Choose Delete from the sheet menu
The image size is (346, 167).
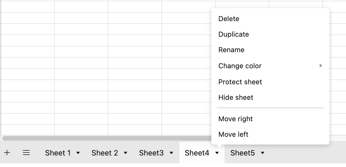pyautogui.click(x=229, y=19)
